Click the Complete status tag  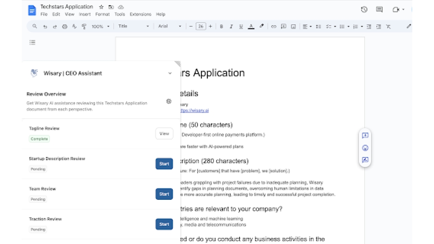[39, 139]
